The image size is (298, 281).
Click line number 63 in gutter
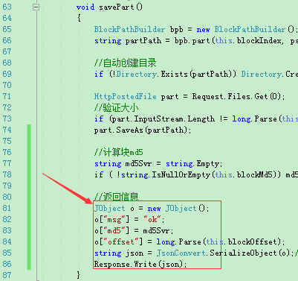7,7
